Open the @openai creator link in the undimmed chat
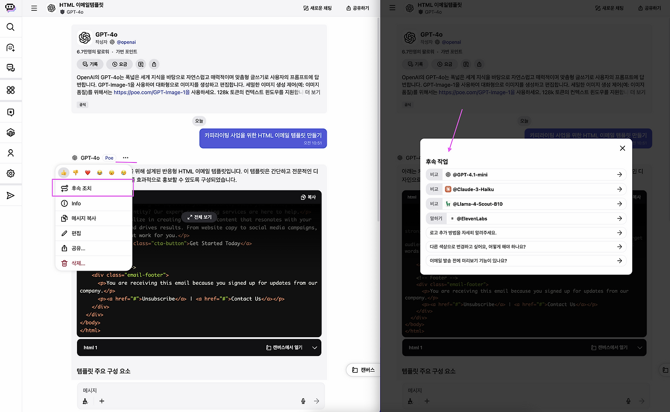Image resolution: width=670 pixels, height=412 pixels. (126, 42)
